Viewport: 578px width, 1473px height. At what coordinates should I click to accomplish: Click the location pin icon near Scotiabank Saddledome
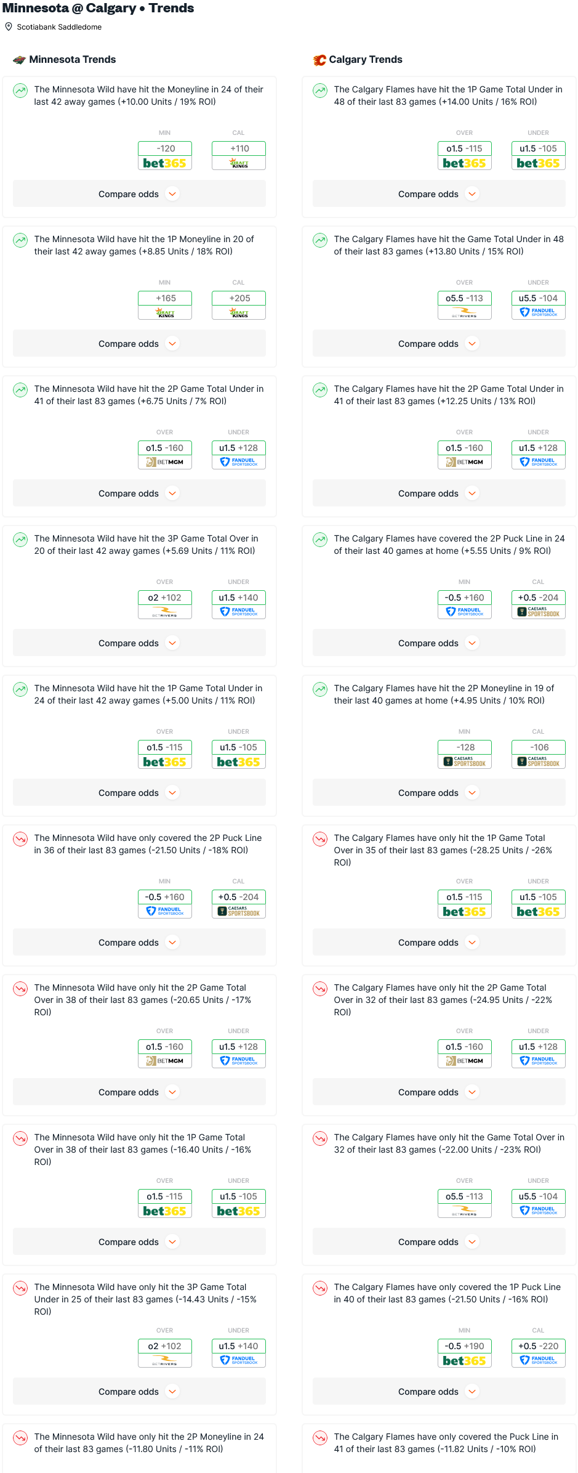9,27
